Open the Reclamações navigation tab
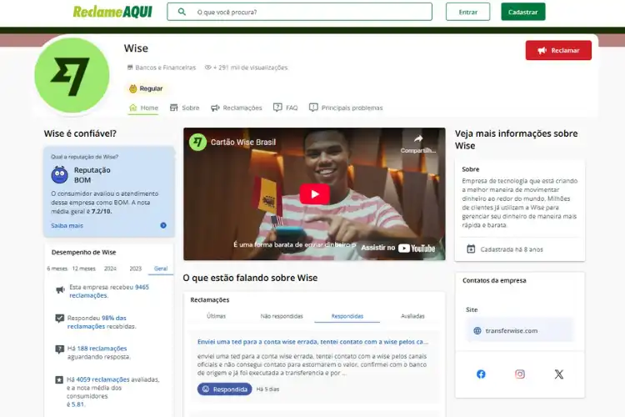 point(237,108)
